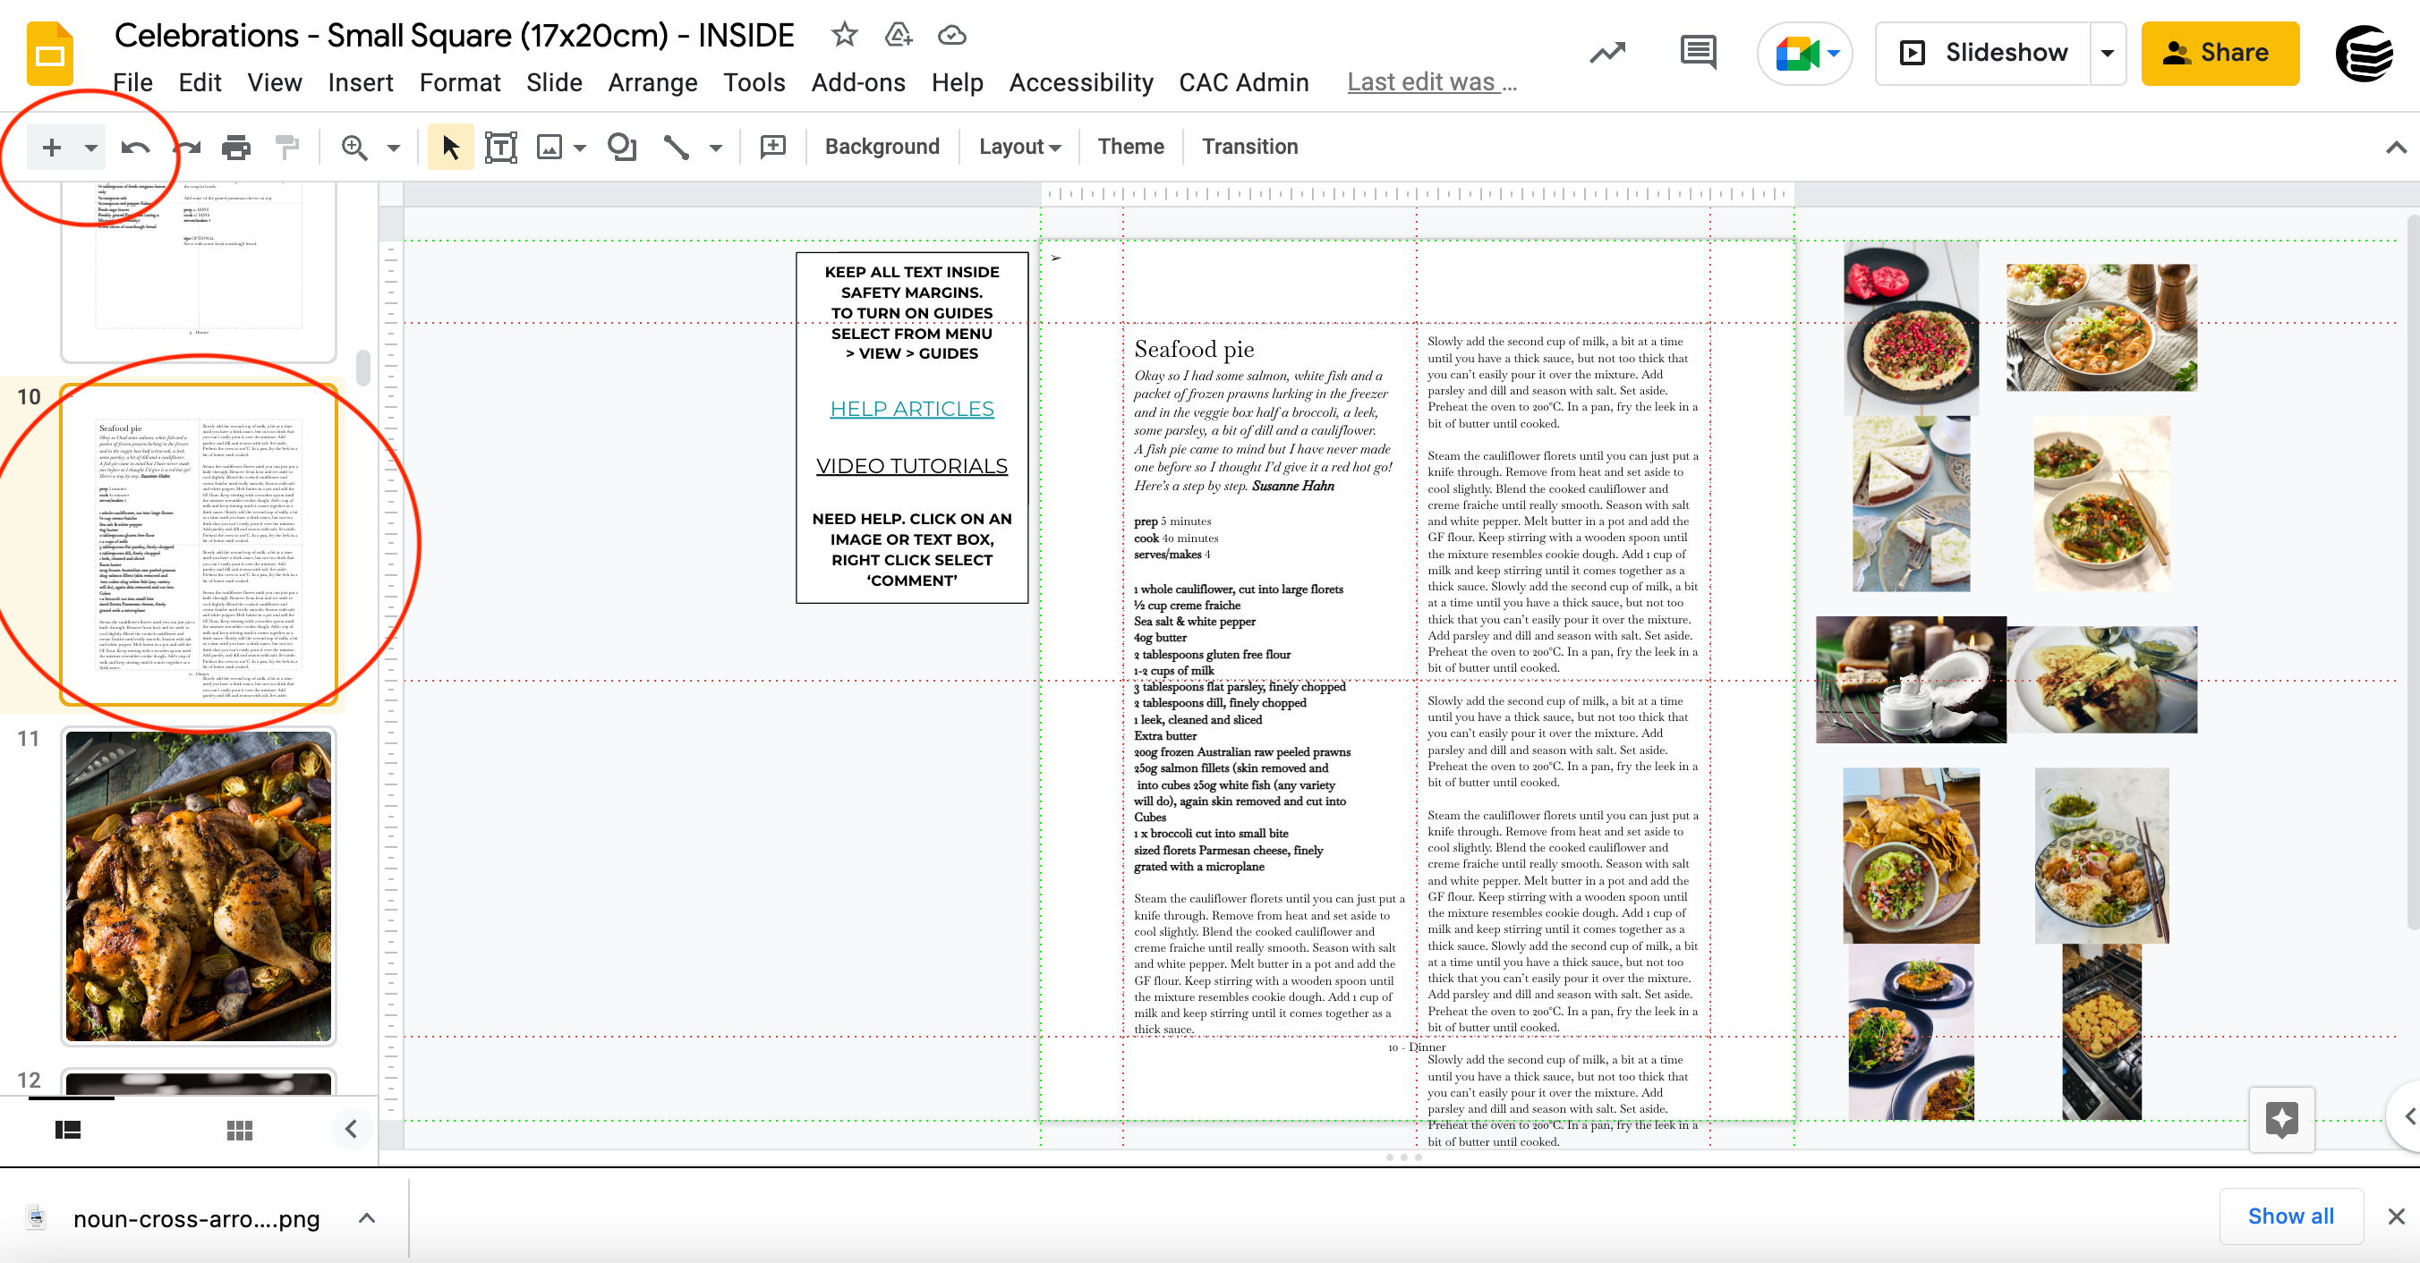The width and height of the screenshot is (2420, 1263).
Task: Expand the Slideshow options dropdown
Action: pos(2107,53)
